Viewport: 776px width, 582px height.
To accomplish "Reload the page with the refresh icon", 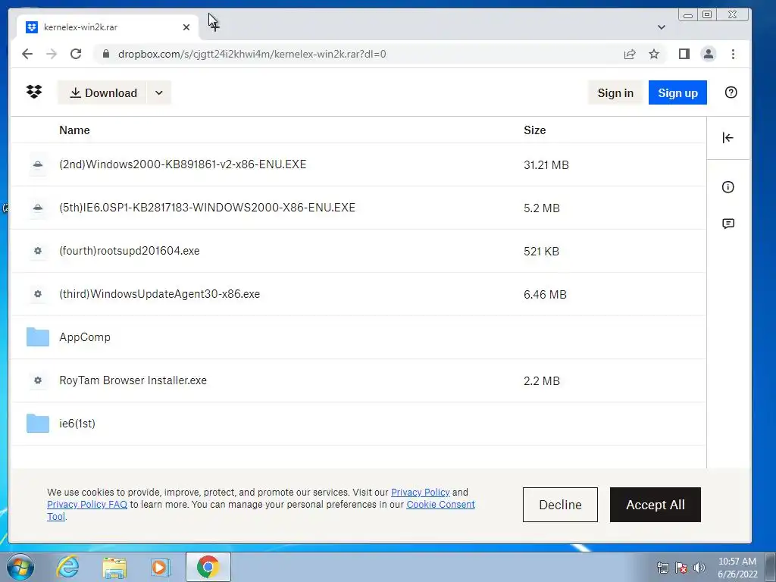I will (x=76, y=54).
